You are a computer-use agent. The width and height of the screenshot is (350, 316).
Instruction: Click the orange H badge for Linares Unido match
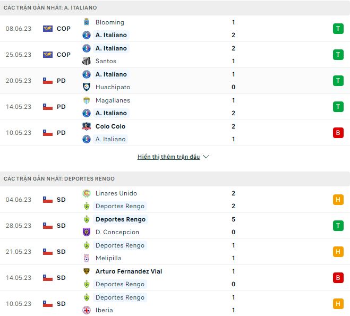pos(338,200)
